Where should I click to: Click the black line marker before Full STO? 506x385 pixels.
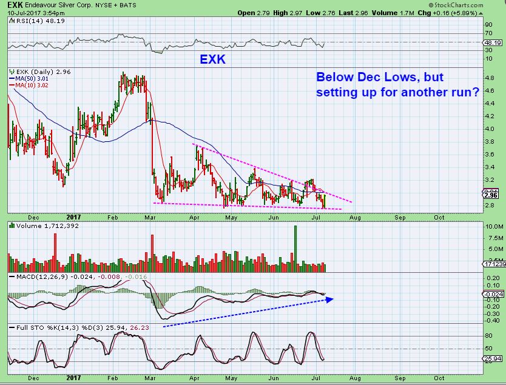[x=12, y=327]
